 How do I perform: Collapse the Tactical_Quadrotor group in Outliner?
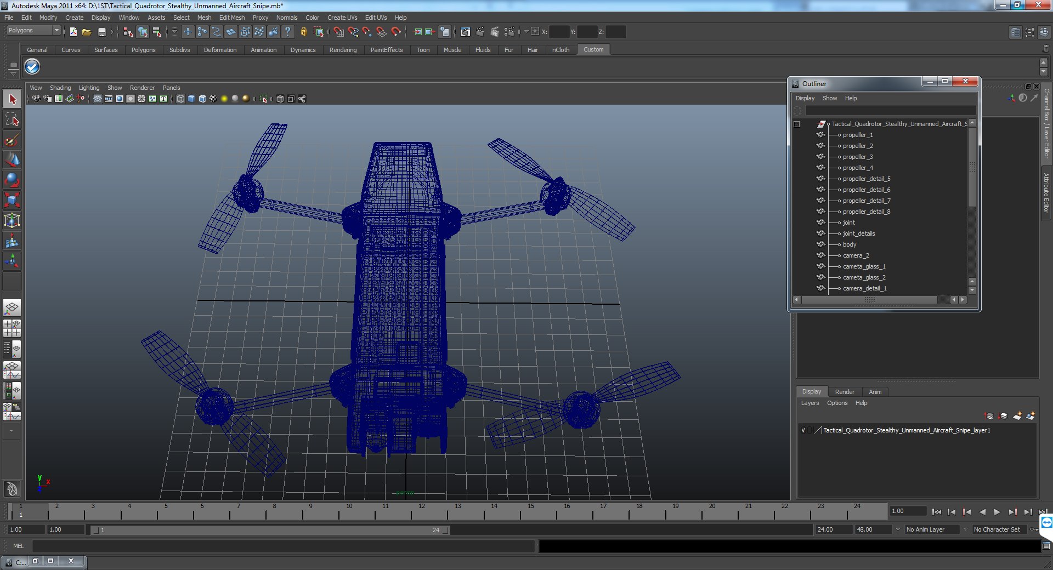[797, 124]
